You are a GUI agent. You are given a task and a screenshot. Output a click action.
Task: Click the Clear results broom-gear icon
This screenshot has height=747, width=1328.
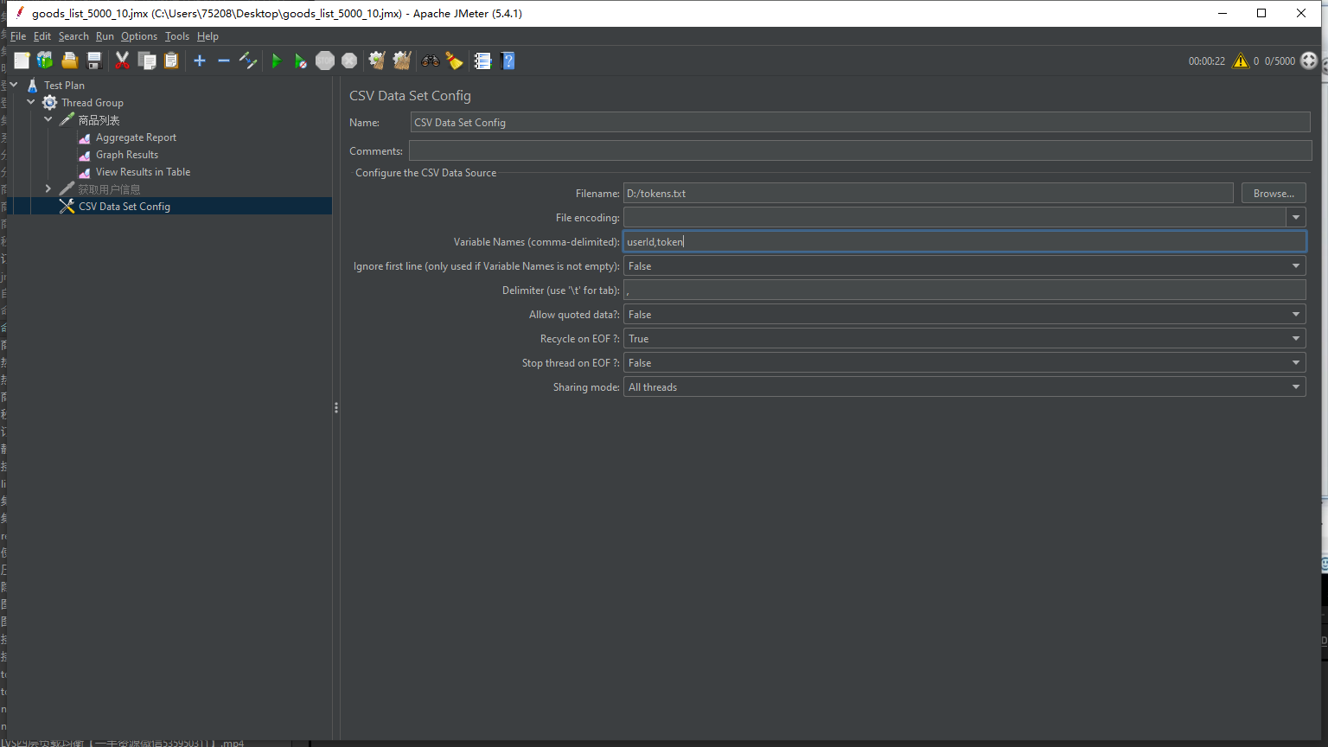click(377, 61)
